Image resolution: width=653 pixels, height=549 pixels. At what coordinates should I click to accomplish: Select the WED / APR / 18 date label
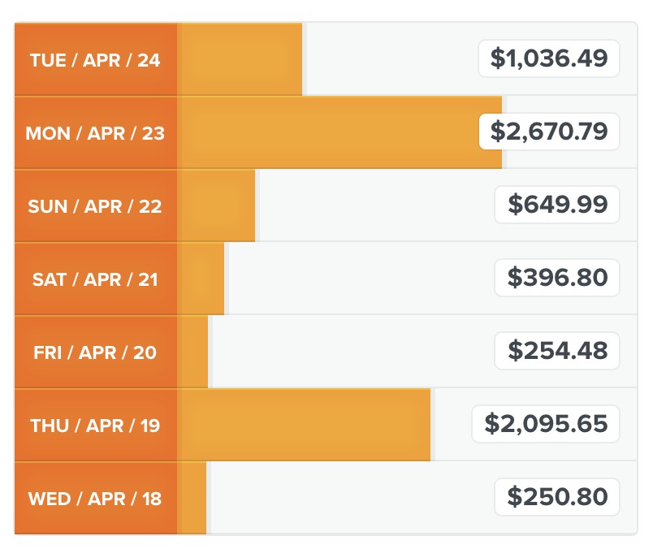(x=95, y=498)
